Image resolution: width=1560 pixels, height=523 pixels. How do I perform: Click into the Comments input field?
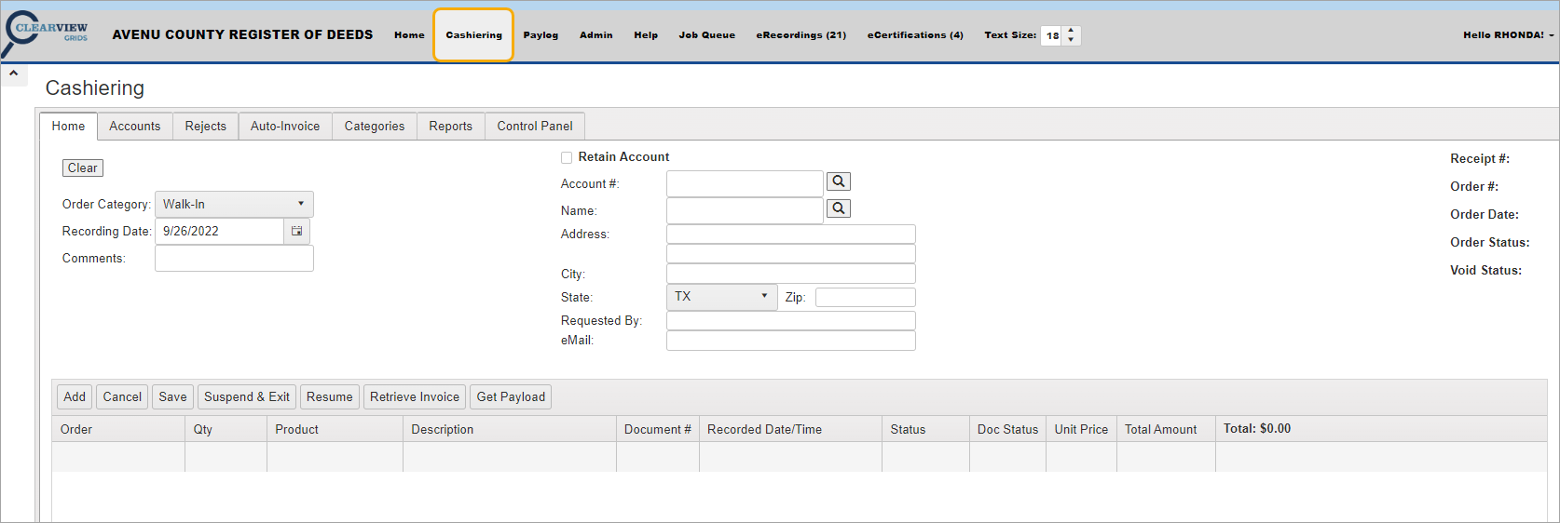[x=234, y=258]
